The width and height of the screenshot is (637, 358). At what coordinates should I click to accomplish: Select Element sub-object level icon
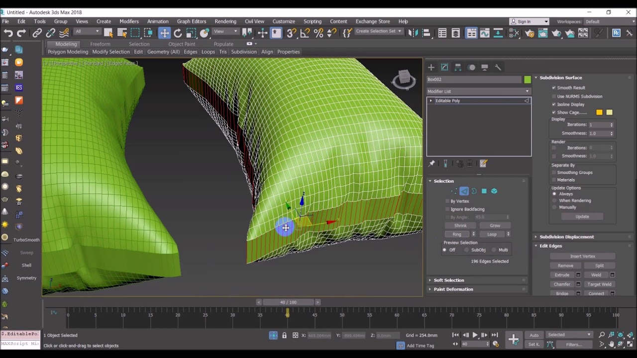[x=494, y=191]
